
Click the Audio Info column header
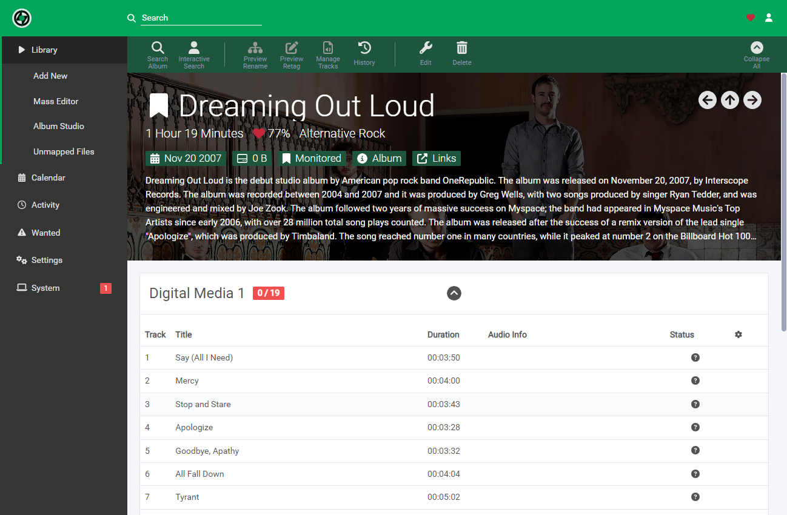pyautogui.click(x=507, y=334)
